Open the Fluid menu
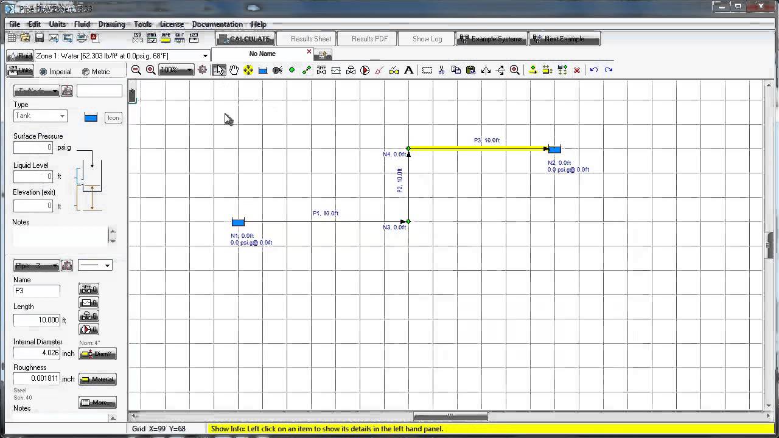 (x=82, y=24)
